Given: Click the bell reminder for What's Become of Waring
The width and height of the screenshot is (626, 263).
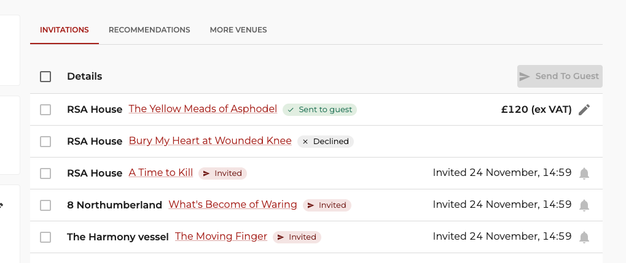Looking at the screenshot, I should pos(584,205).
